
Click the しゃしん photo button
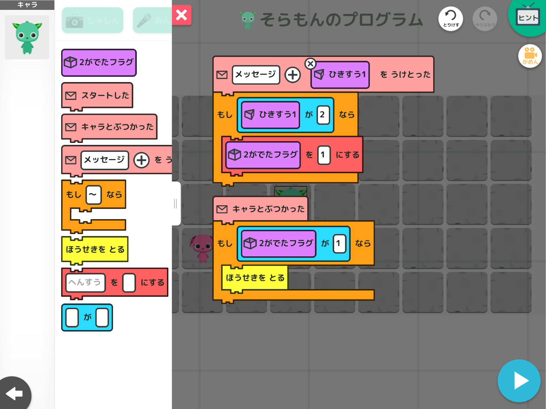click(x=92, y=20)
